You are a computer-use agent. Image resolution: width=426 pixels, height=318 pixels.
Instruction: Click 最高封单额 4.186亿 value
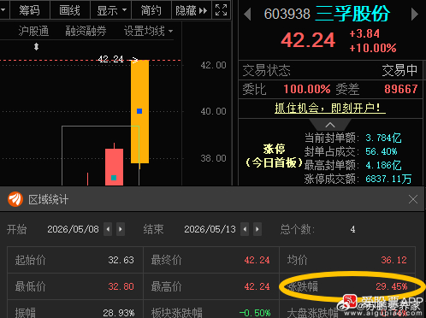[383, 165]
